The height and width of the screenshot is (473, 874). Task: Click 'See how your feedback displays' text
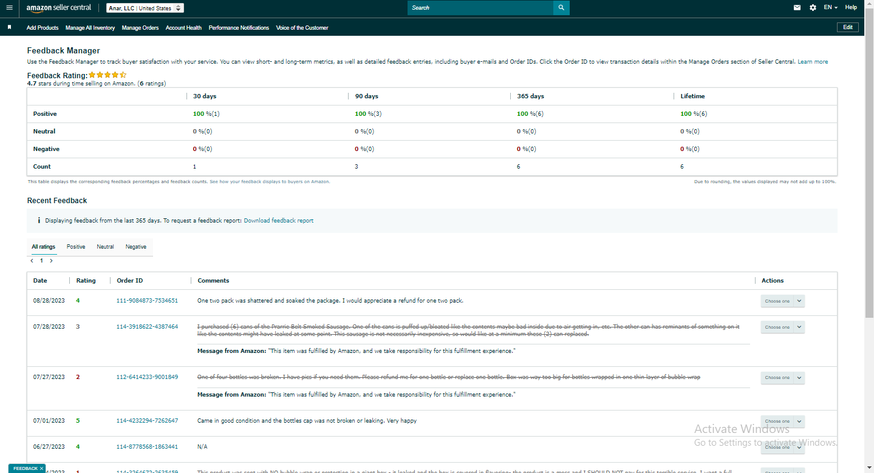270,181
